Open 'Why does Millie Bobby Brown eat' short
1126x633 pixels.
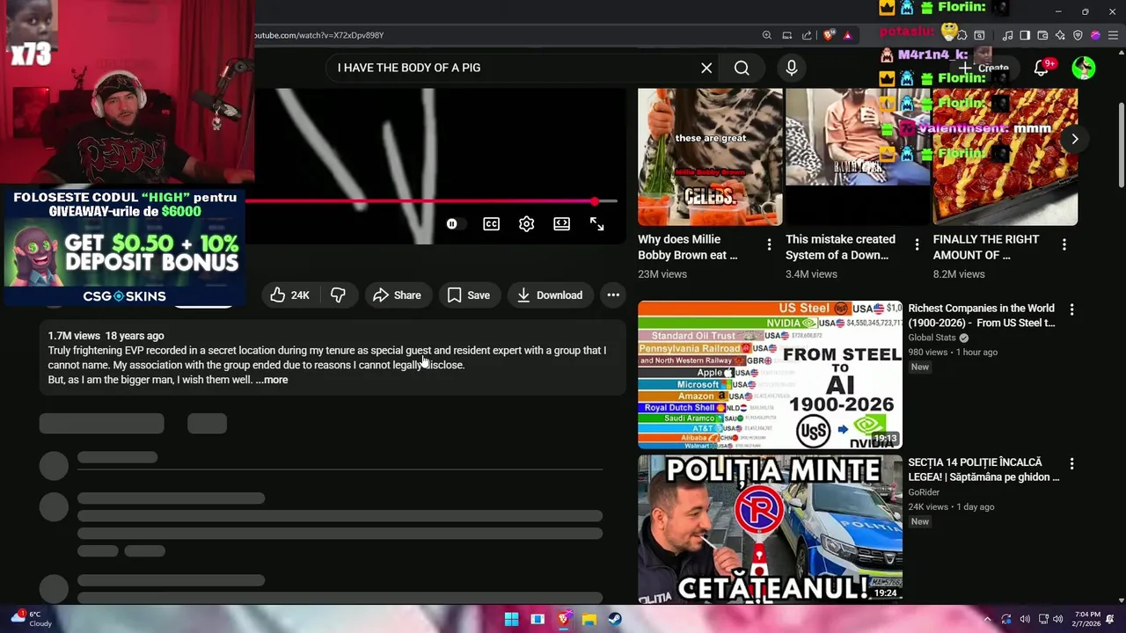point(688,247)
